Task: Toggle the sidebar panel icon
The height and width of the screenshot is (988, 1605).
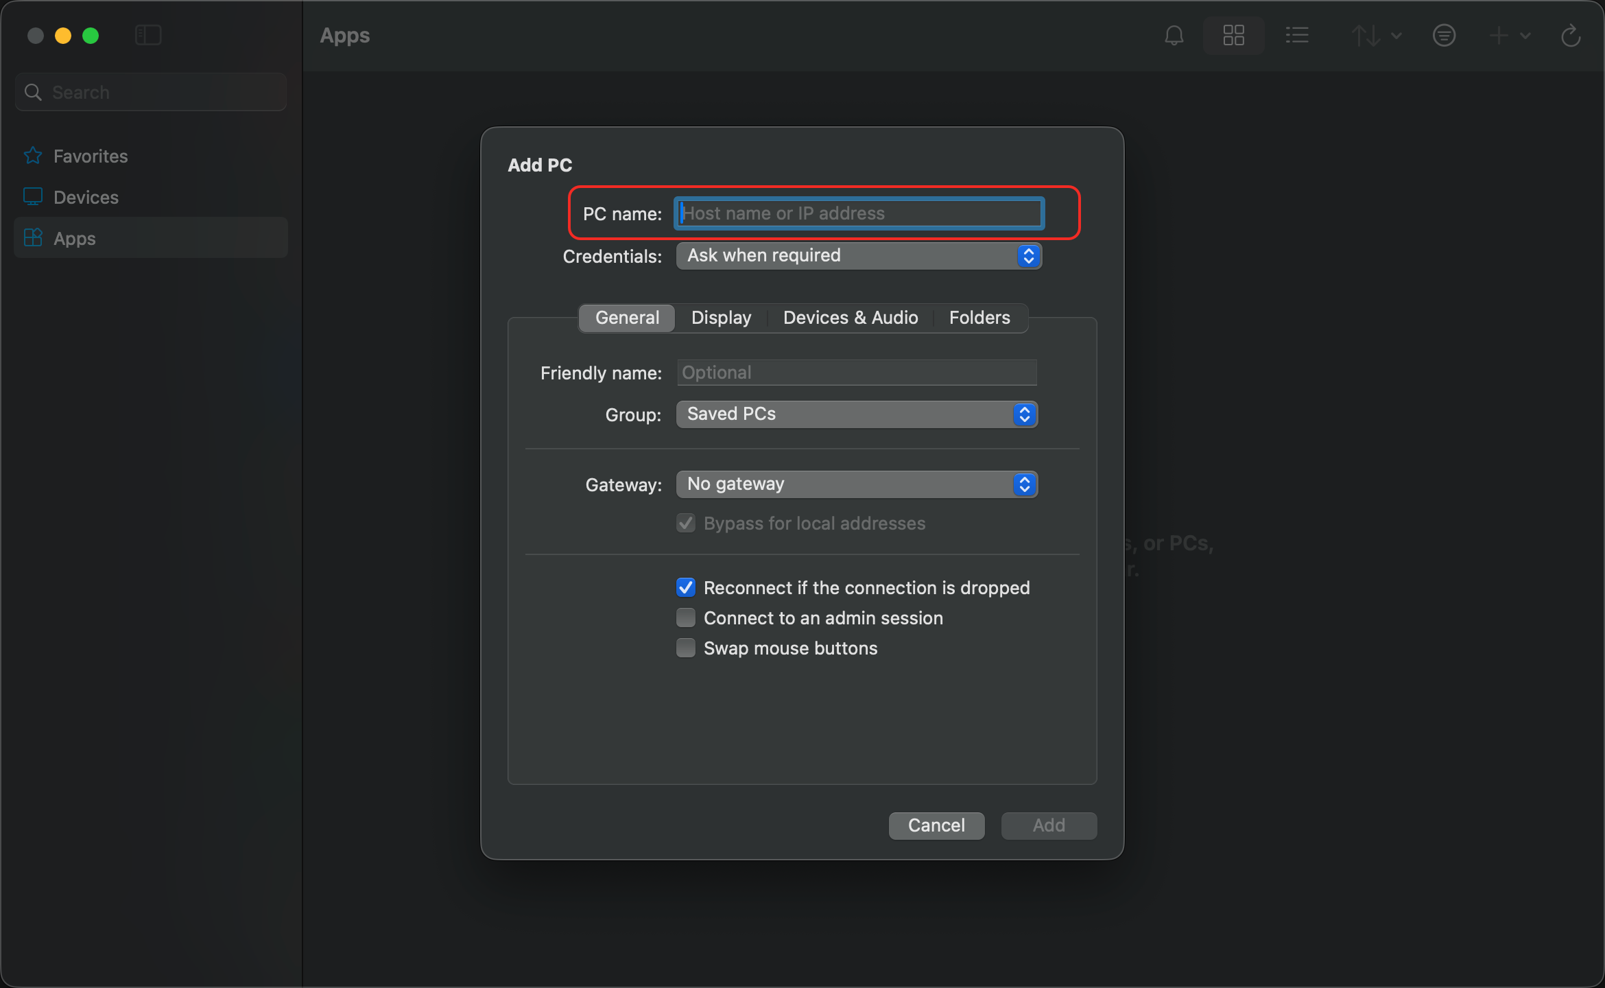Action: point(148,36)
